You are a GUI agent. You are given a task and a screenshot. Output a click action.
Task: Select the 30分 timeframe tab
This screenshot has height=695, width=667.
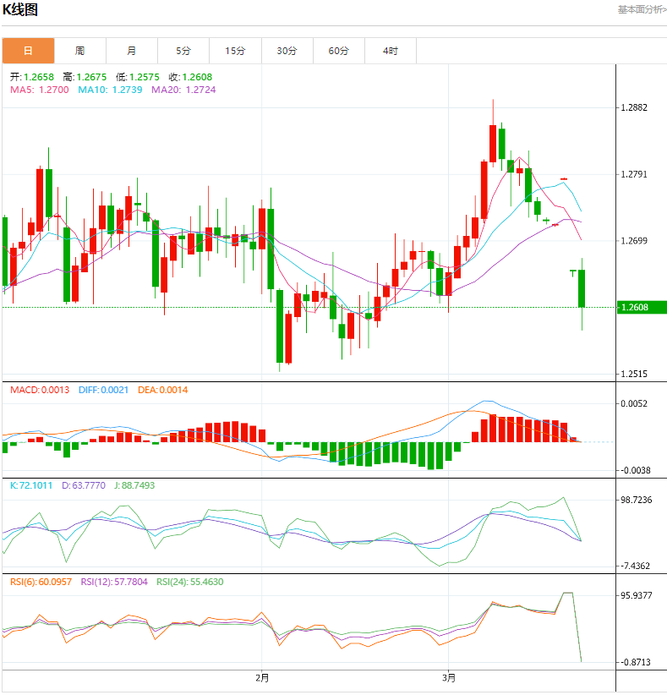click(x=287, y=51)
